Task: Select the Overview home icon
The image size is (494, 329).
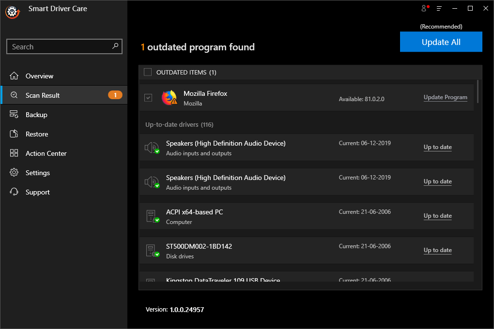Action: [14, 76]
